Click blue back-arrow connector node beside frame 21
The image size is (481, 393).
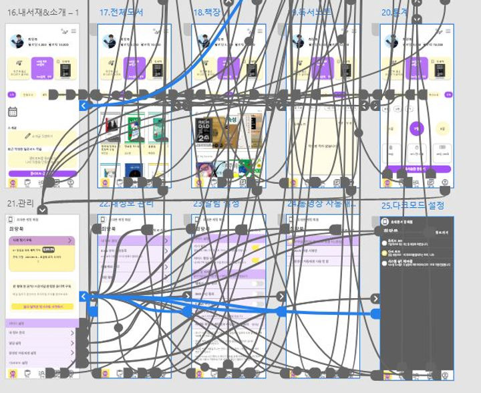84,297
